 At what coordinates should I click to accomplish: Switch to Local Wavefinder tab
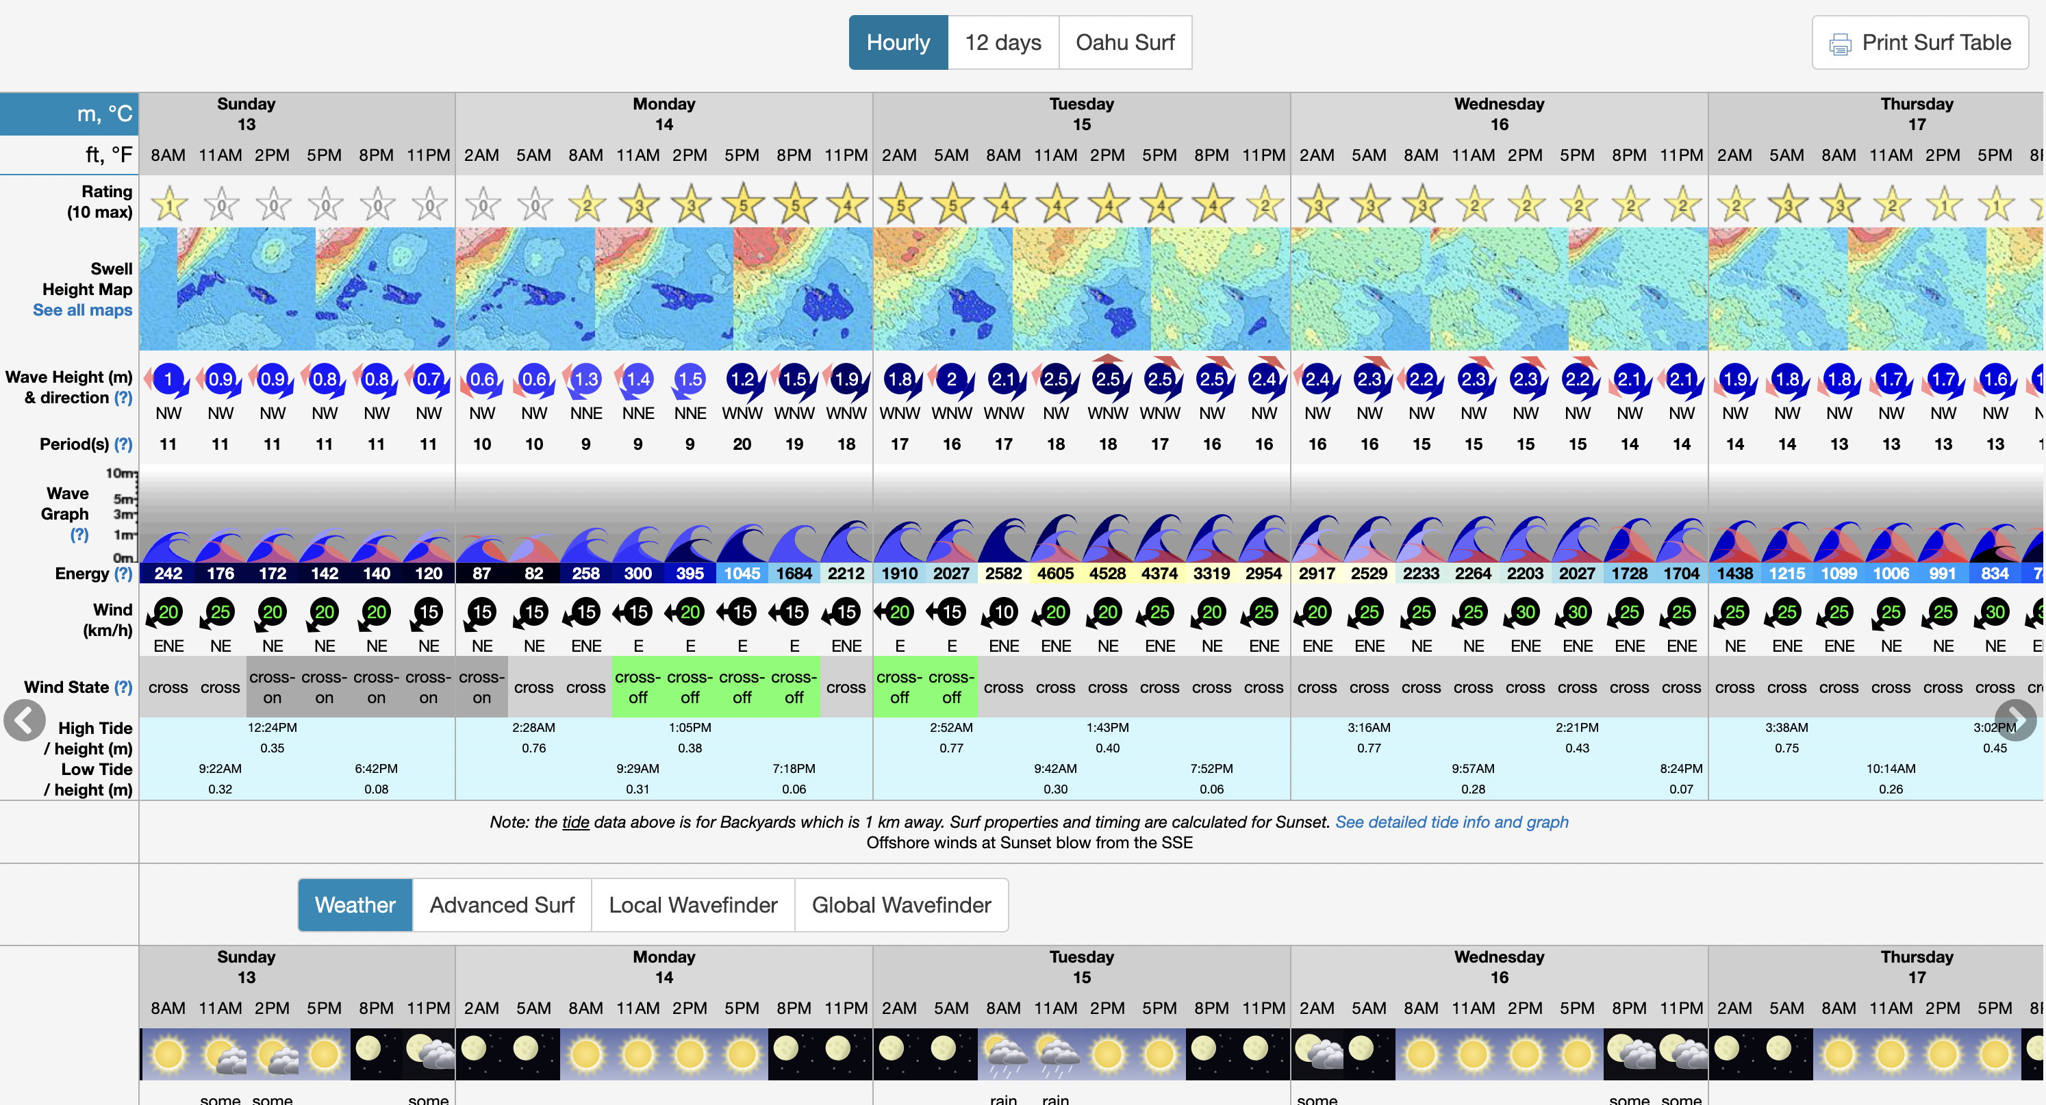[x=692, y=905]
